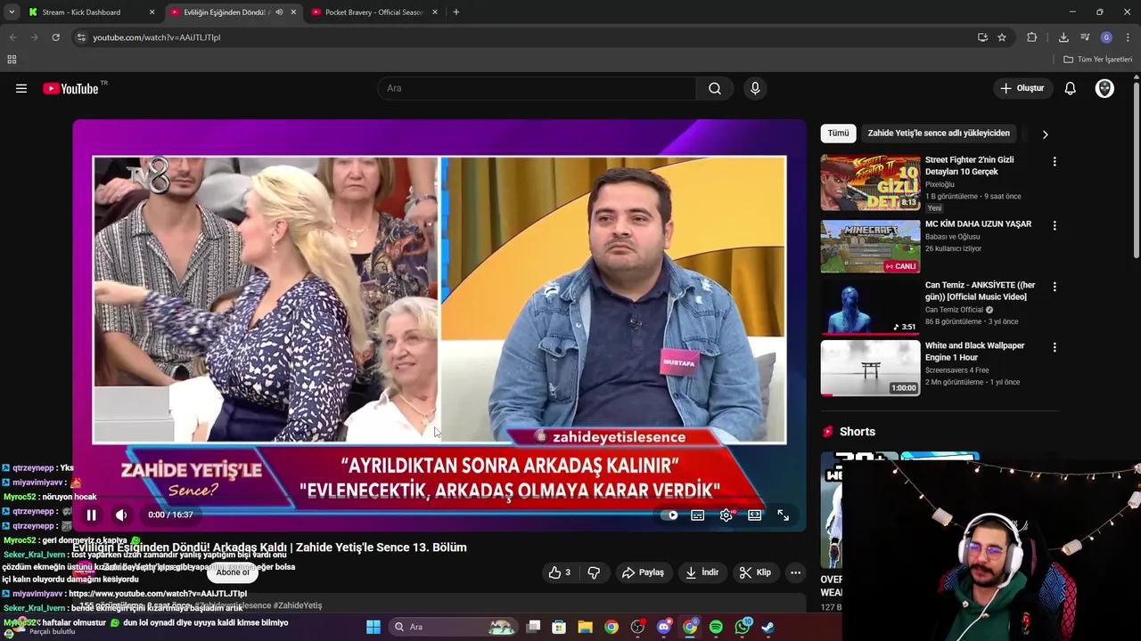
Task: Close the Pocket Bravery tab
Action: tap(435, 12)
